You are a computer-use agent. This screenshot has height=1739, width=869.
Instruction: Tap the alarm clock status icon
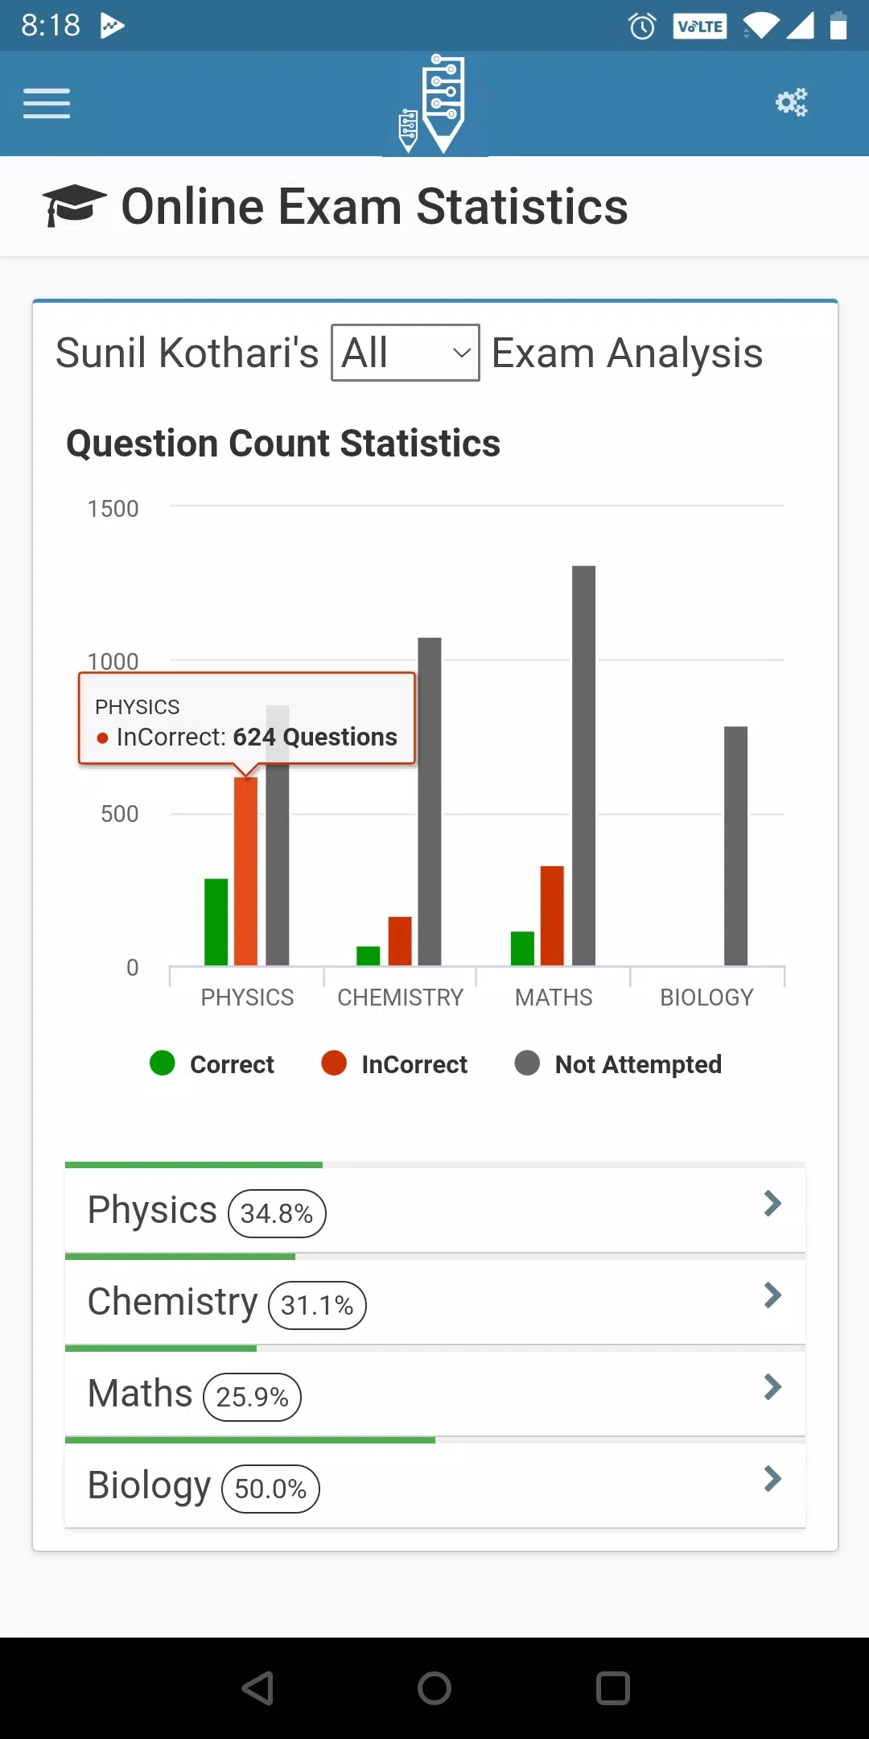point(642,27)
